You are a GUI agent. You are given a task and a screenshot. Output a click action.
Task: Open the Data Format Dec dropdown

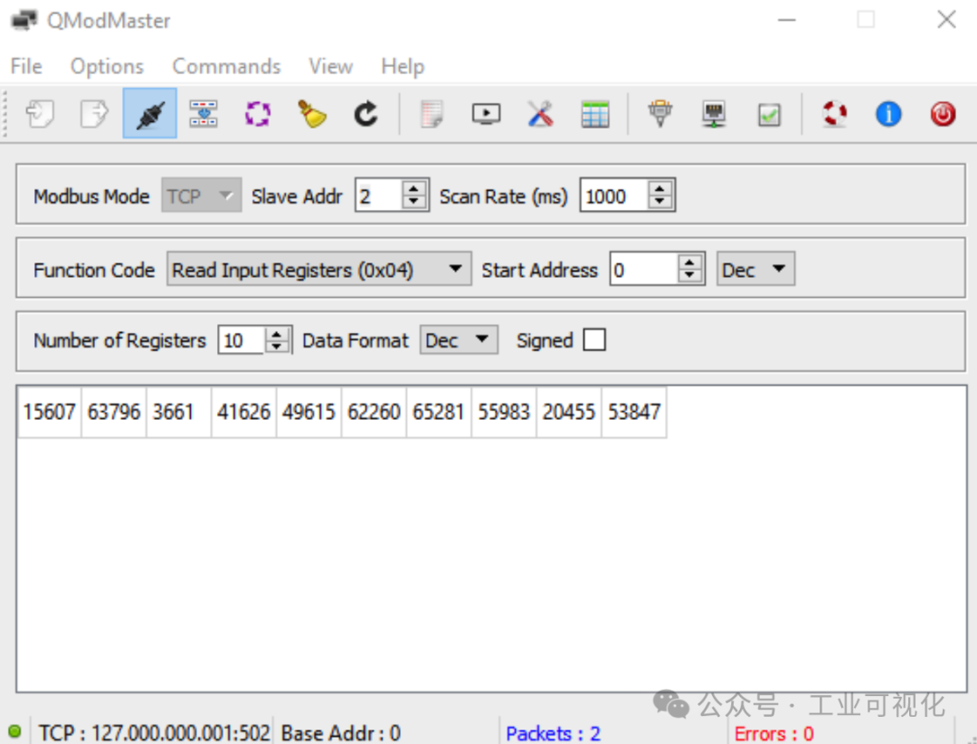459,340
